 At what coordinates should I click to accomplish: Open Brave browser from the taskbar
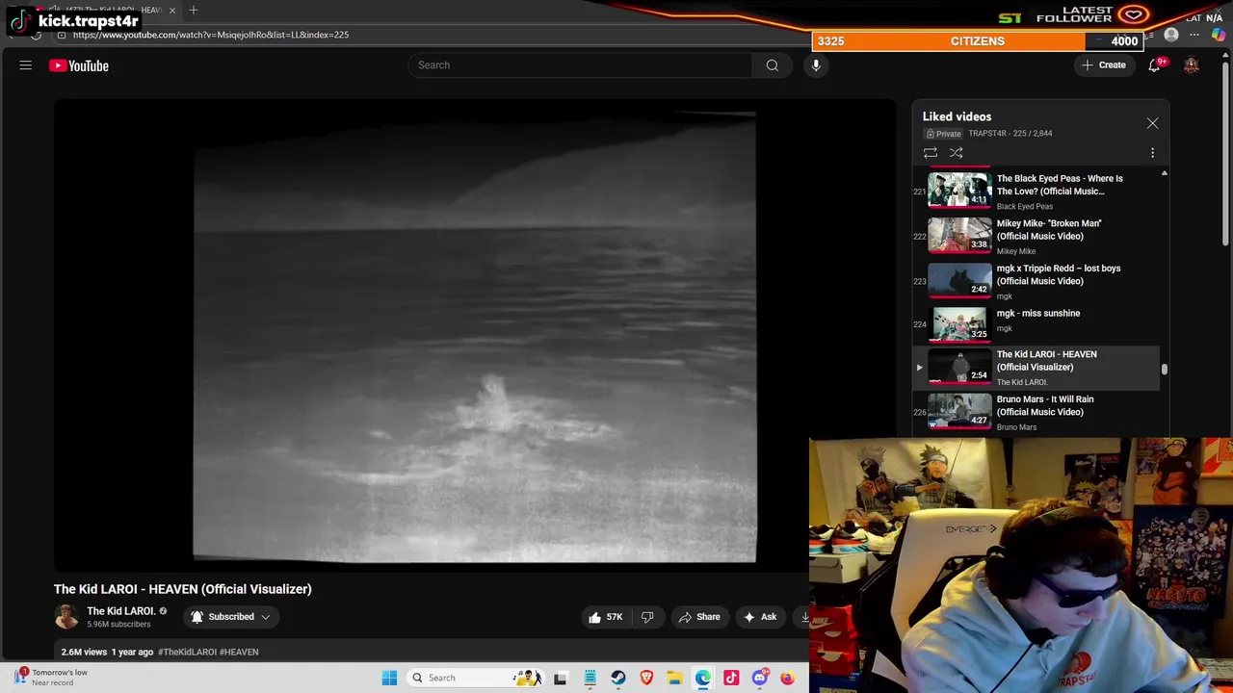[x=646, y=678]
